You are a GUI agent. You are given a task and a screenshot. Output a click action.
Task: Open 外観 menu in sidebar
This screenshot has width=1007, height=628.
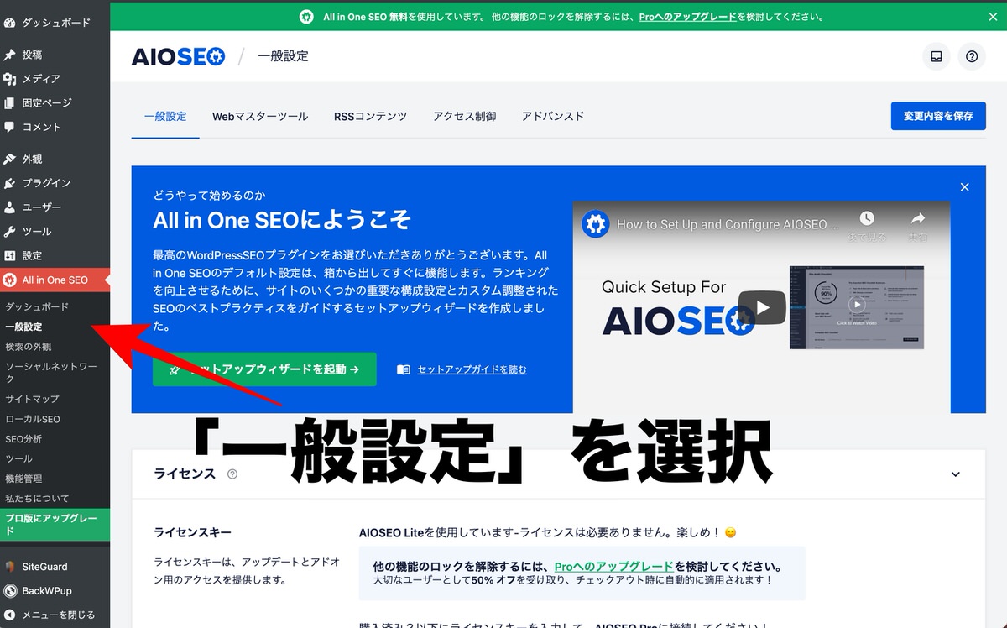55,159
